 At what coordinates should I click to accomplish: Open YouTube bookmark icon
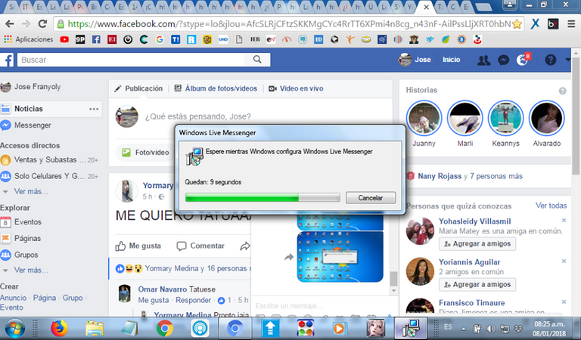[x=64, y=39]
